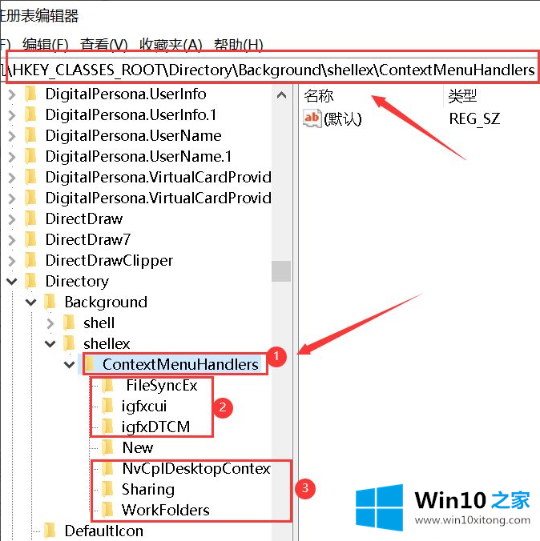The width and height of the screenshot is (540, 541).
Task: Expand the DirectDrawClipper key
Action: click(12, 260)
